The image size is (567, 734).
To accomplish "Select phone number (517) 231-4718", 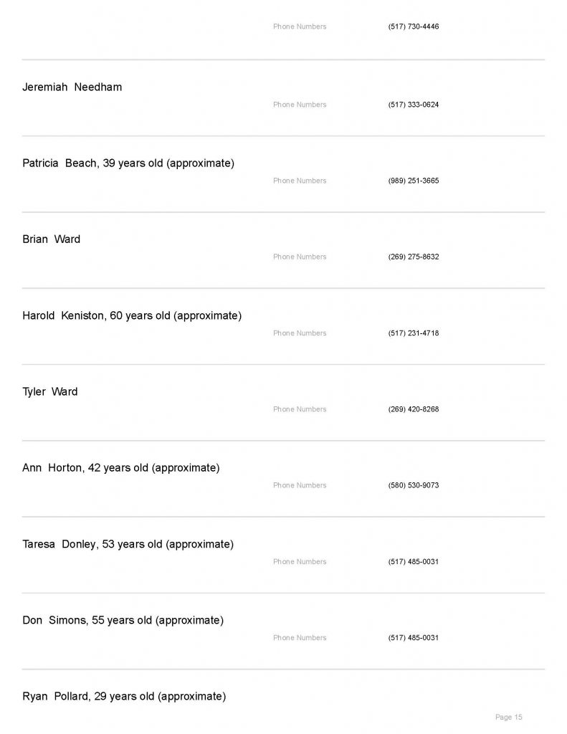I will [414, 333].
